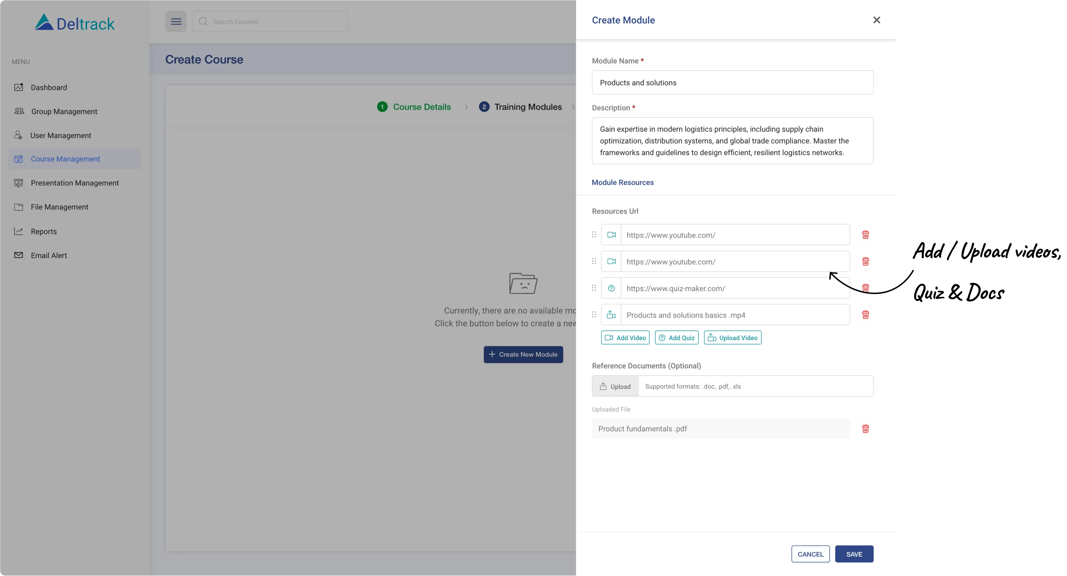The width and height of the screenshot is (1067, 576).
Task: Click the Upload Video button
Action: coord(732,337)
